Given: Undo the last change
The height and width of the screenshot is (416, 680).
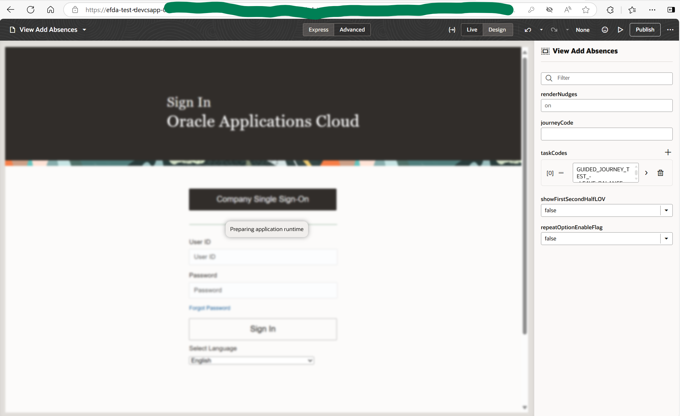Looking at the screenshot, I should pyautogui.click(x=528, y=29).
